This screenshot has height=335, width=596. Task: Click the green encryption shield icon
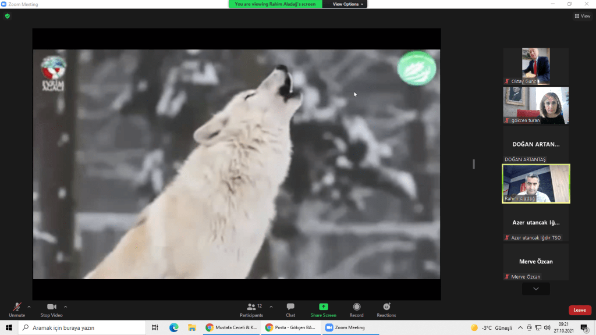tap(7, 16)
